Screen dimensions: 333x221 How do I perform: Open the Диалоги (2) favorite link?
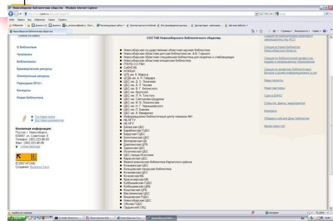tap(39, 25)
